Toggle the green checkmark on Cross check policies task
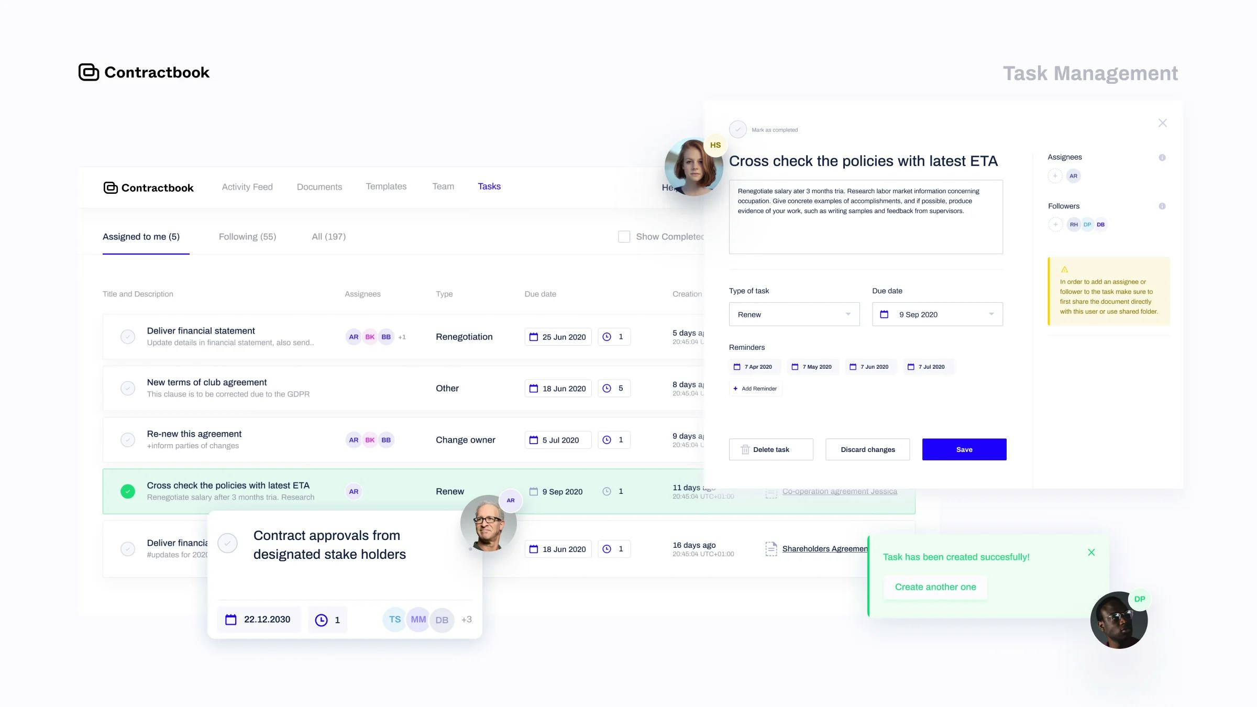This screenshot has height=707, width=1257. pyautogui.click(x=128, y=491)
